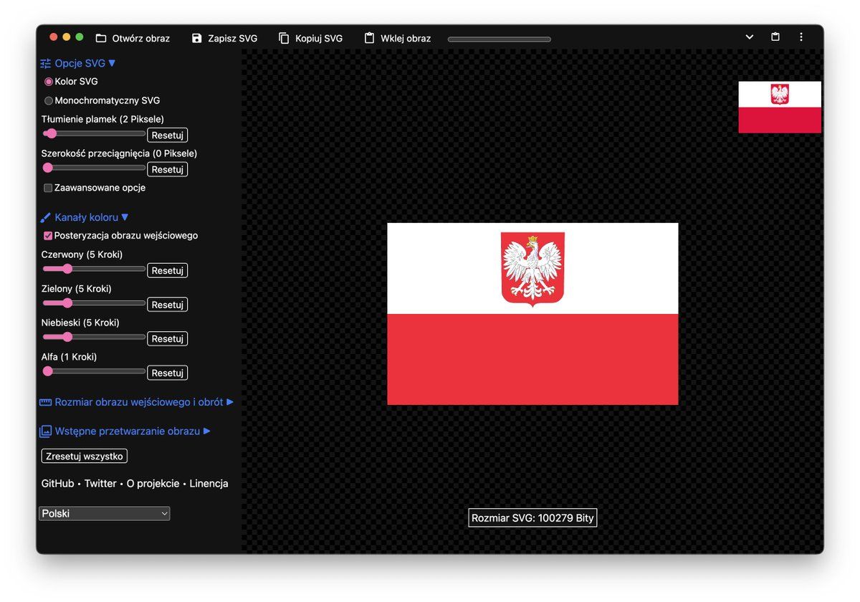Click Zresetuj wszystko button
Image resolution: width=860 pixels, height=602 pixels.
[x=85, y=456]
